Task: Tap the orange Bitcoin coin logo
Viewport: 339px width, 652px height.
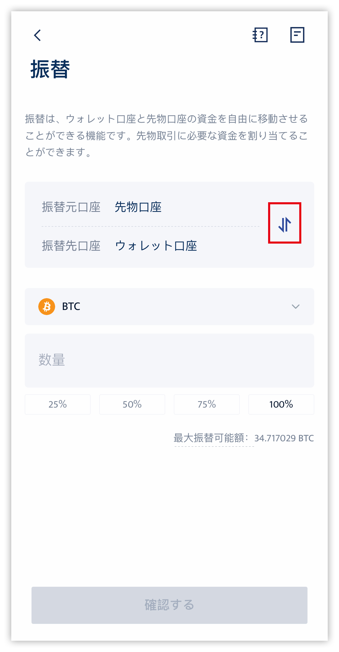Action: (x=47, y=306)
